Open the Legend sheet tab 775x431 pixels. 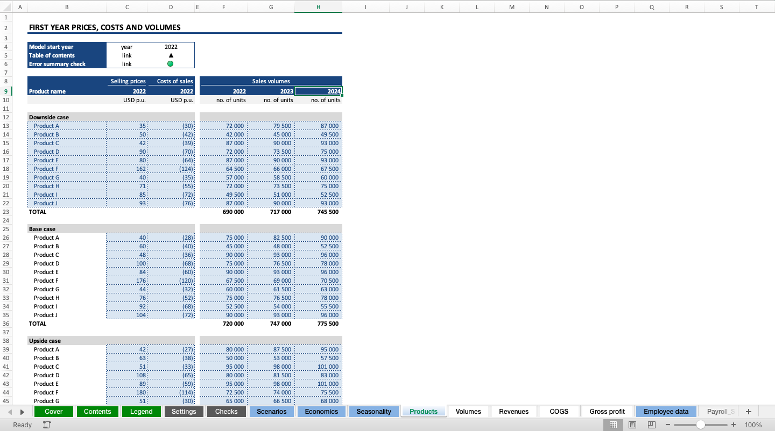[x=142, y=412]
